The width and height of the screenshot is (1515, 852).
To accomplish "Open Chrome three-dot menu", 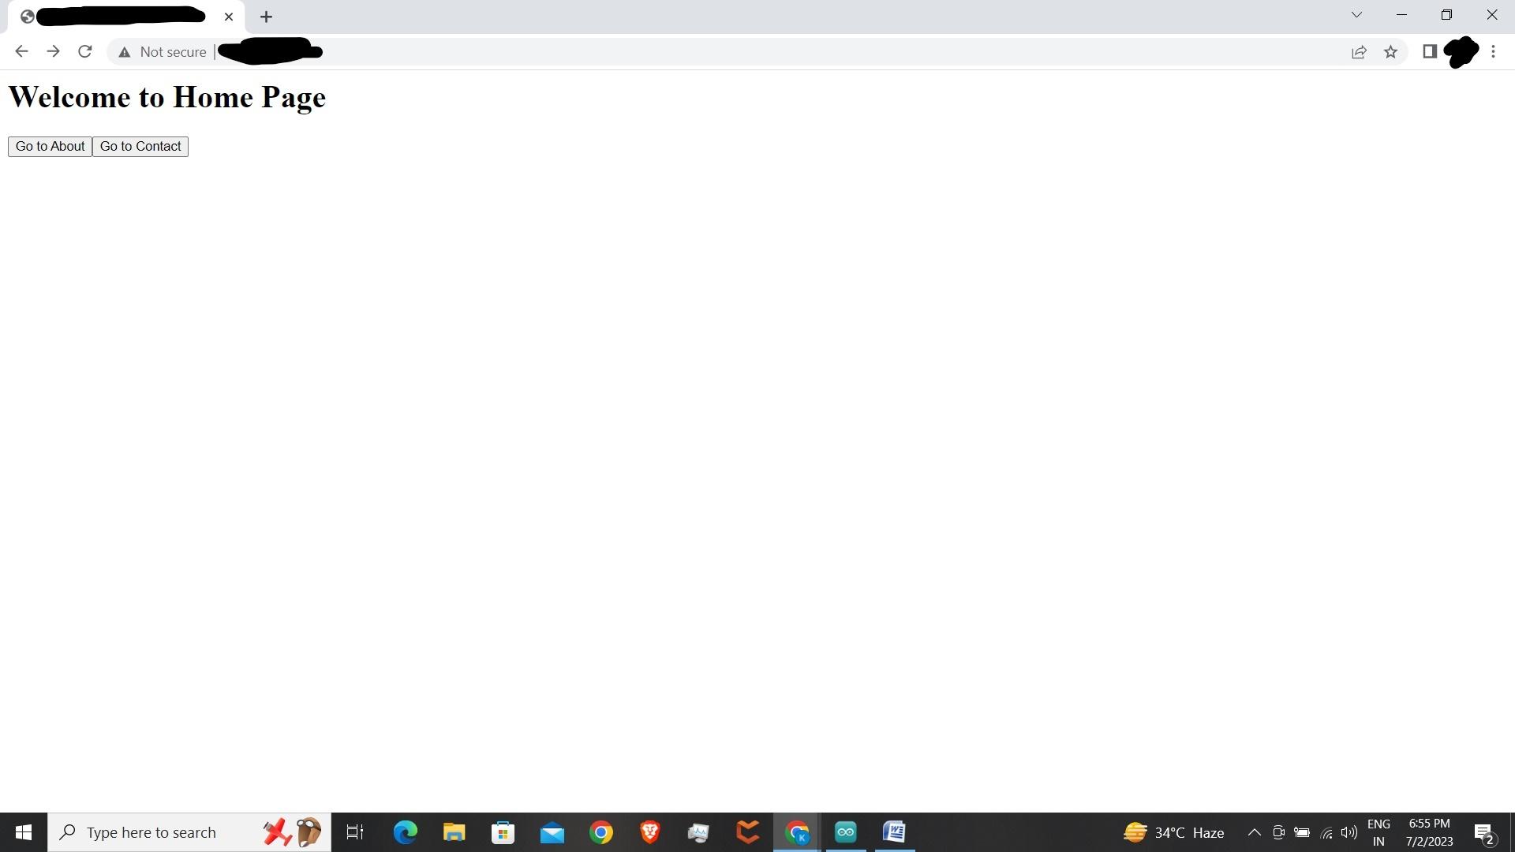I will point(1493,52).
